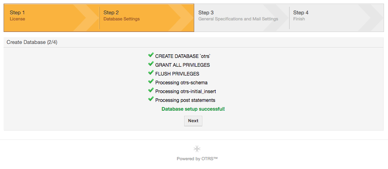Click the Database setup successful message
Screen dimensions: 388x169
pyautogui.click(x=193, y=109)
